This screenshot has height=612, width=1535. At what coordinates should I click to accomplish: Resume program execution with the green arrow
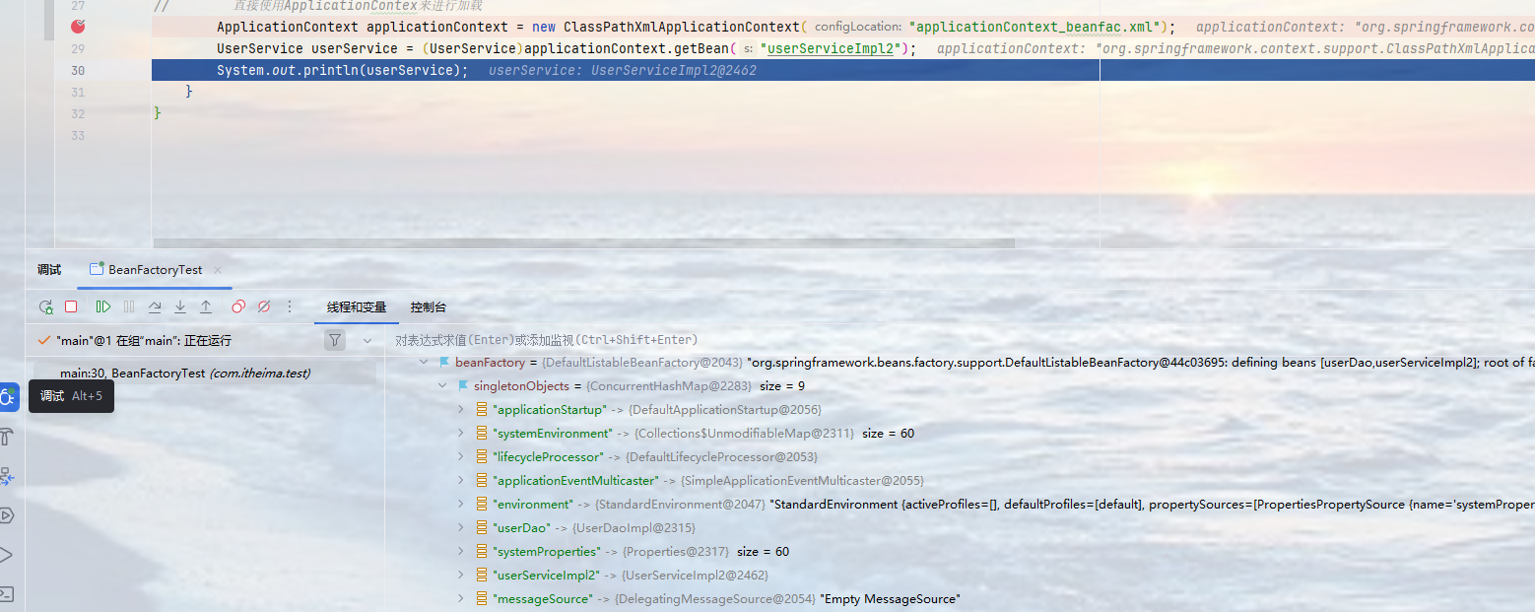coord(103,307)
